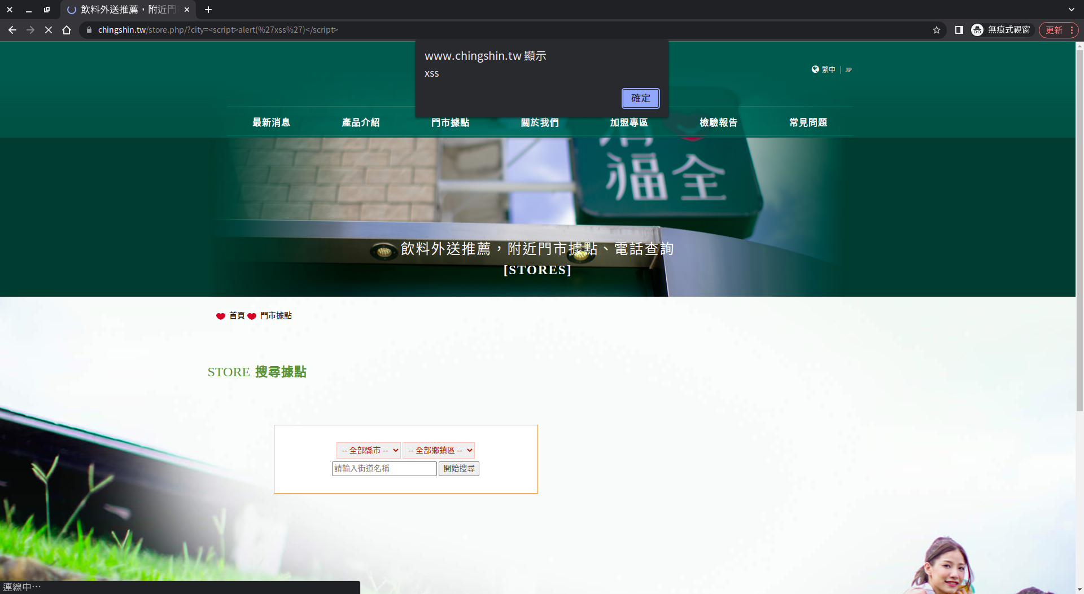The image size is (1084, 594).
Task: Open the 檢驗報告 menu item
Action: click(719, 122)
